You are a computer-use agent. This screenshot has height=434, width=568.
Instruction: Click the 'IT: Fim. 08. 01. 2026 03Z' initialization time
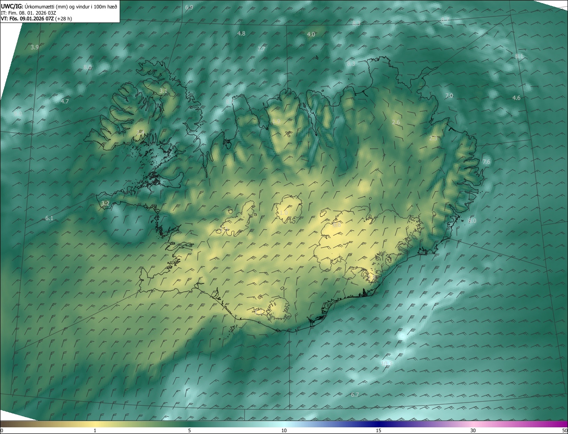(x=28, y=13)
